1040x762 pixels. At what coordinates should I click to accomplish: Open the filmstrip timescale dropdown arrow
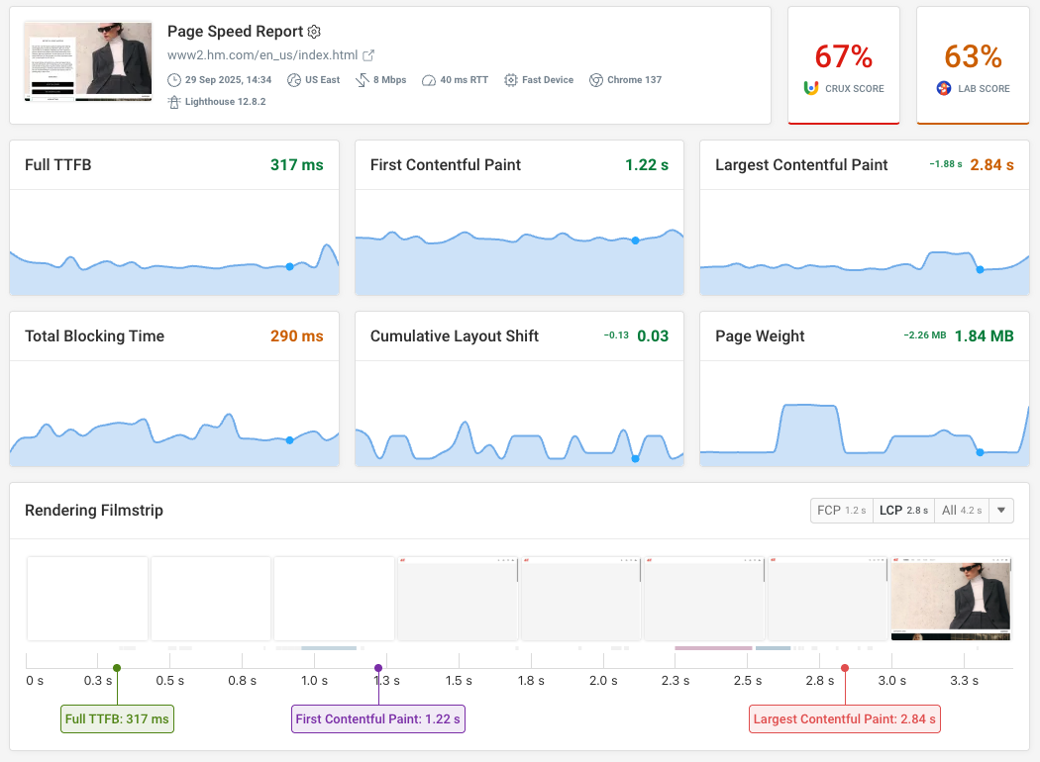[999, 510]
